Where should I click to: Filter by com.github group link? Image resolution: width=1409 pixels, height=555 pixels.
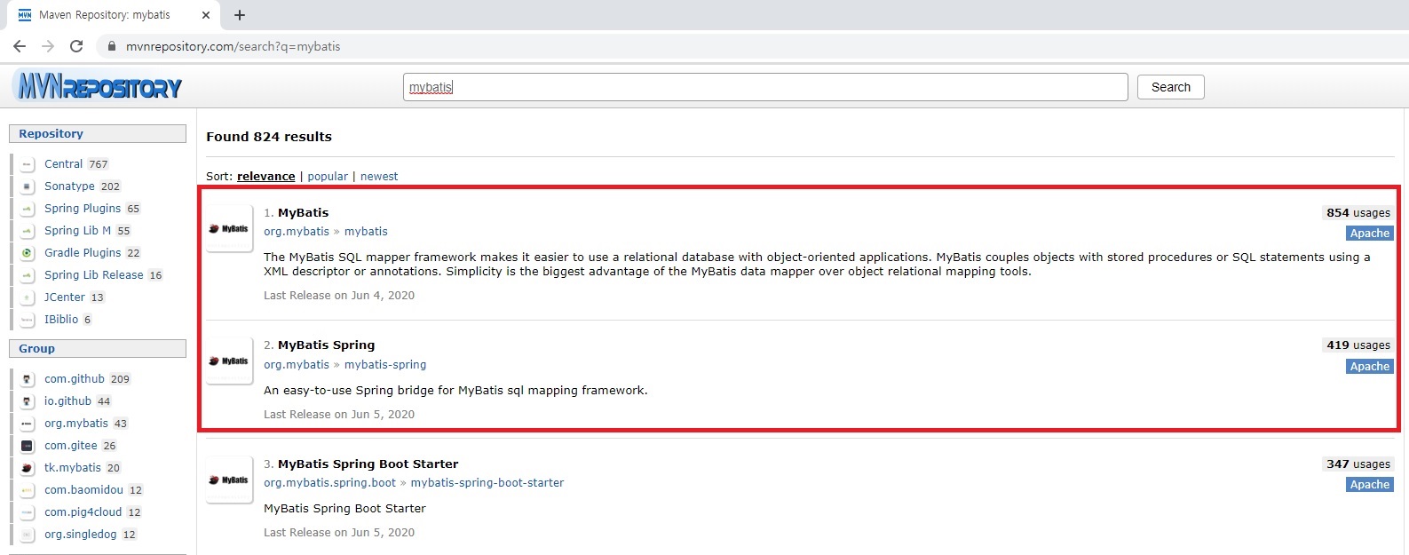click(75, 379)
